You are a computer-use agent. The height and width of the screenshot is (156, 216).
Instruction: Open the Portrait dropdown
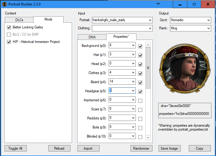pos(150,20)
